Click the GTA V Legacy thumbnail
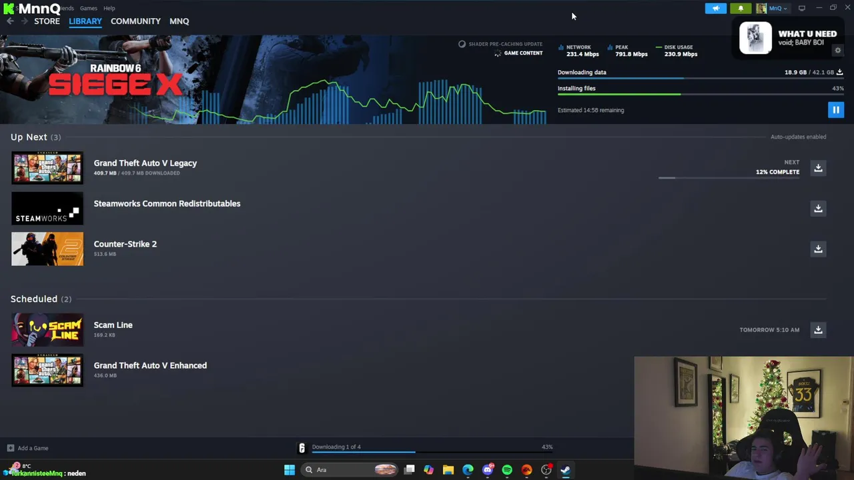 (47, 168)
